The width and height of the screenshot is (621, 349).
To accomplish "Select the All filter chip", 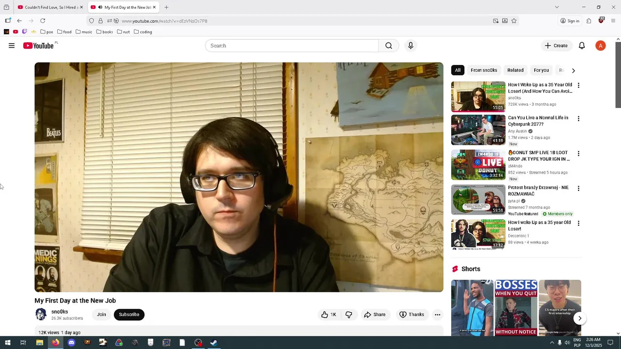I will pyautogui.click(x=458, y=70).
